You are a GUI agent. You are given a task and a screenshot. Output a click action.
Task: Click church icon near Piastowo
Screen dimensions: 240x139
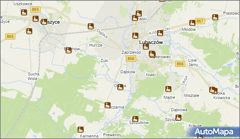215,17
